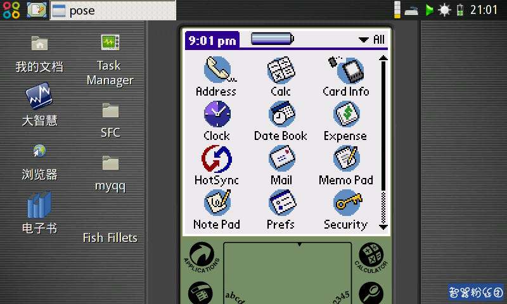Launch 大智慧 desktop app
Image resolution: width=507 pixels, height=304 pixels.
click(x=39, y=104)
